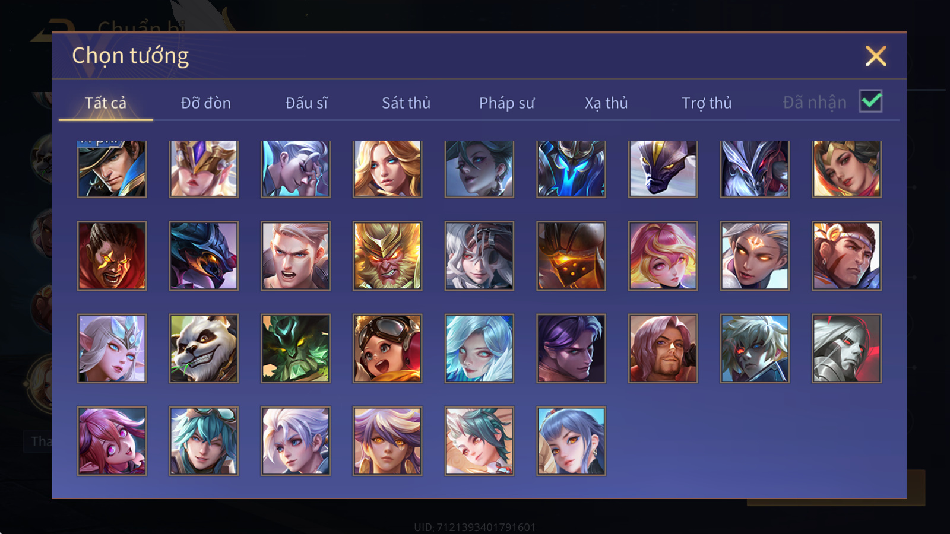
Task: Select the panda hero portrait
Action: (x=204, y=348)
